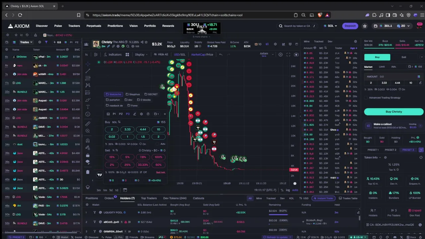Open the date range calendar icon

[x=125, y=190]
